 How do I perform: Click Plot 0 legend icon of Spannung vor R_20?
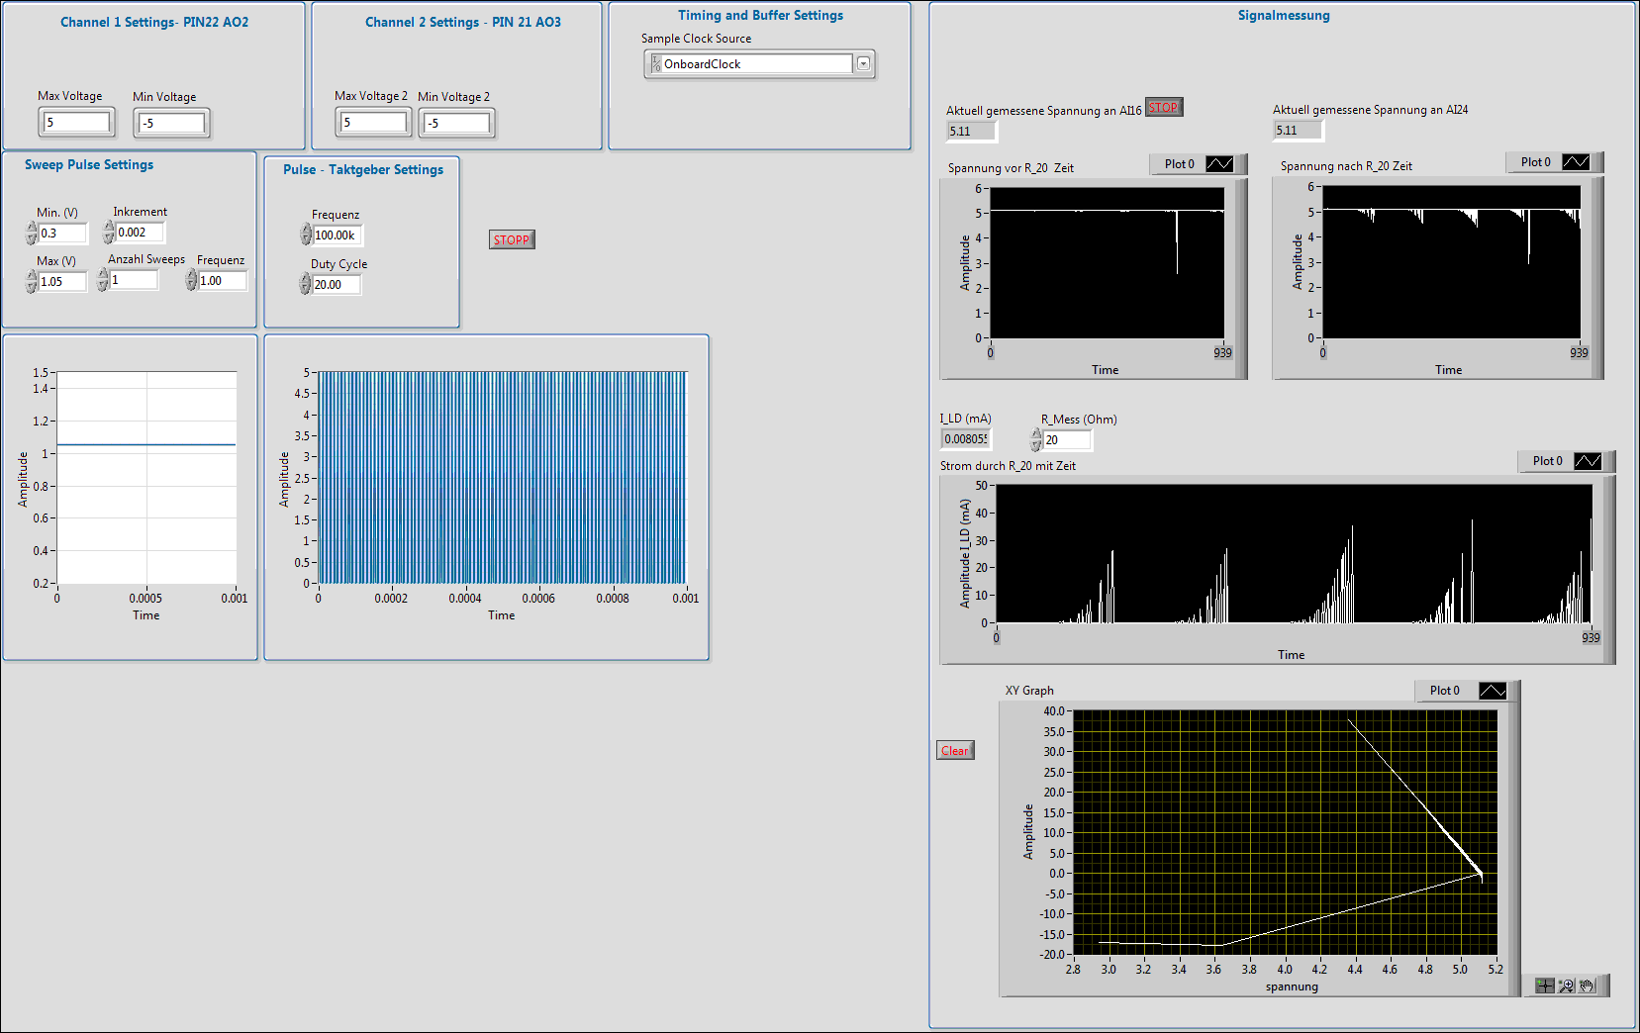pyautogui.click(x=1219, y=164)
